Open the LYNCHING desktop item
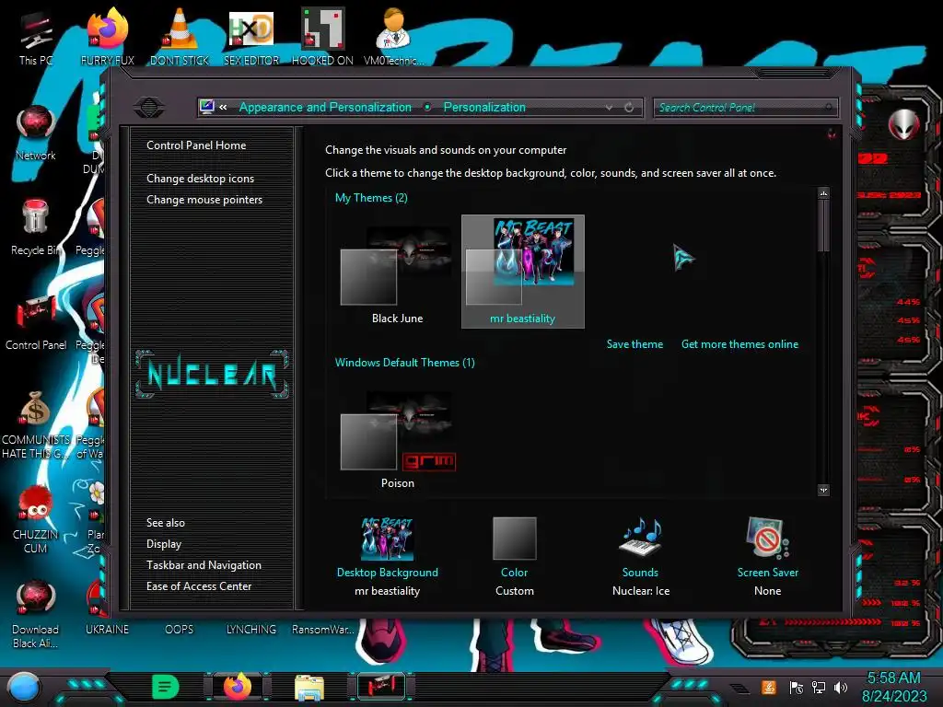 tap(251, 630)
